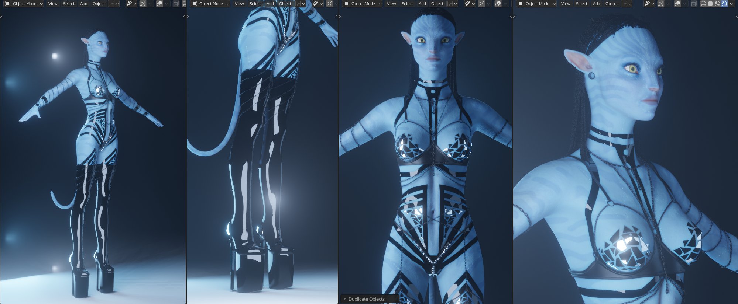Image resolution: width=738 pixels, height=304 pixels.
Task: Open Select menu in boots close-up viewport
Action: click(255, 4)
